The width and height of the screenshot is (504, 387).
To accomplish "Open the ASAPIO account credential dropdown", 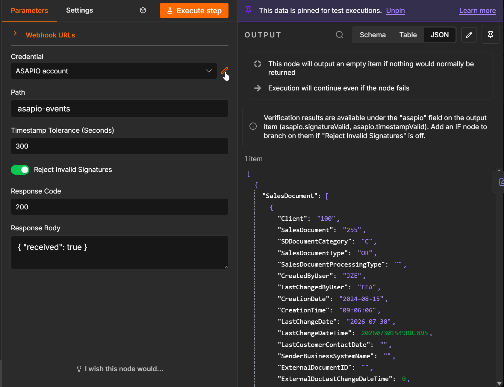I will (114, 71).
